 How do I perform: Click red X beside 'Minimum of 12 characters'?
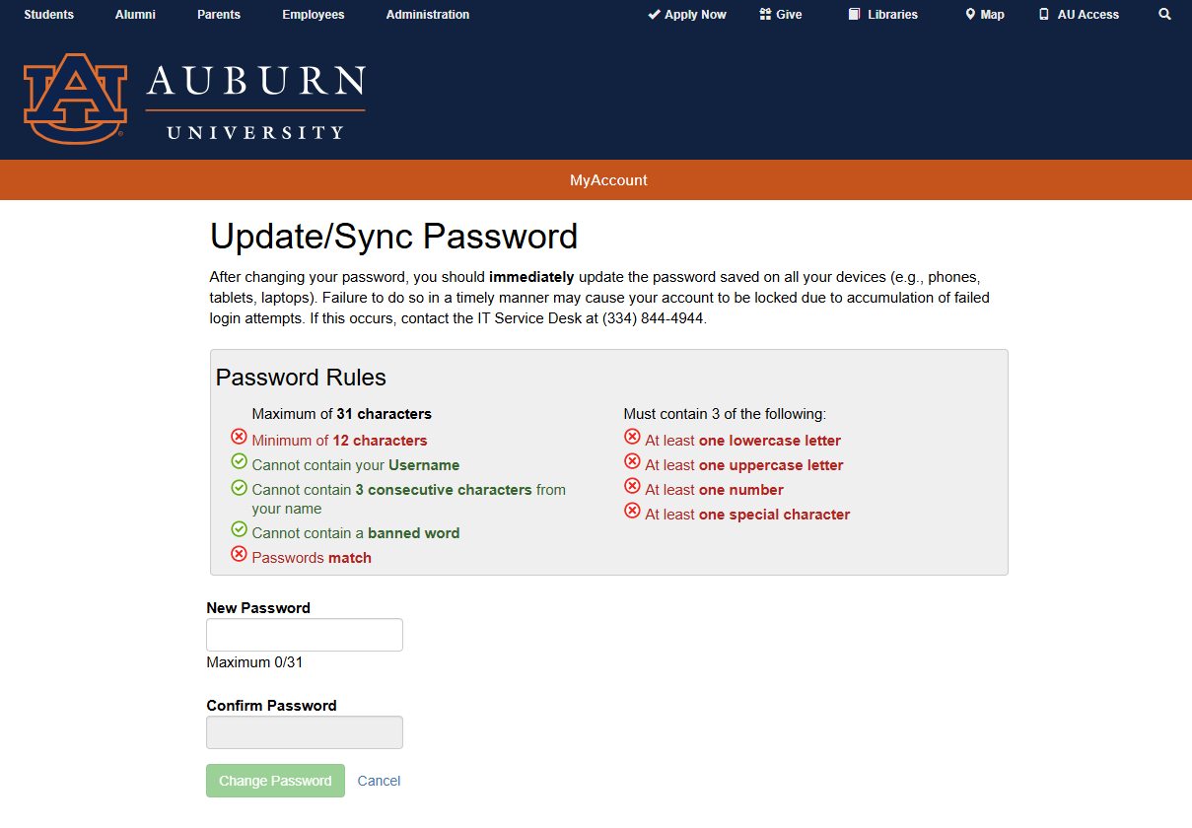pos(239,437)
